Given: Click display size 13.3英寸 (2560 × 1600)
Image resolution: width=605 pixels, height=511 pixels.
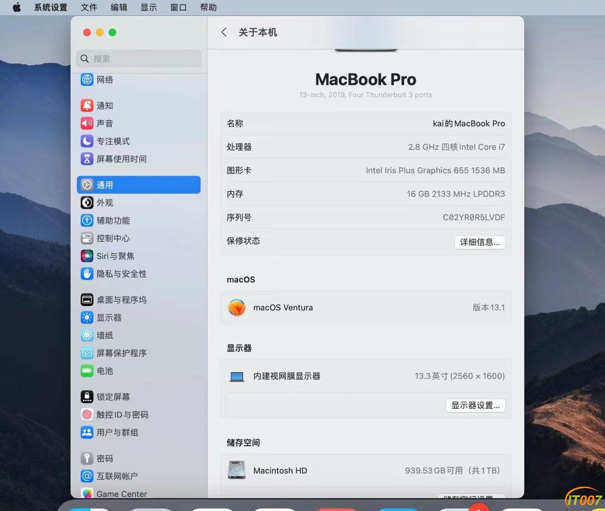Looking at the screenshot, I should click(459, 376).
